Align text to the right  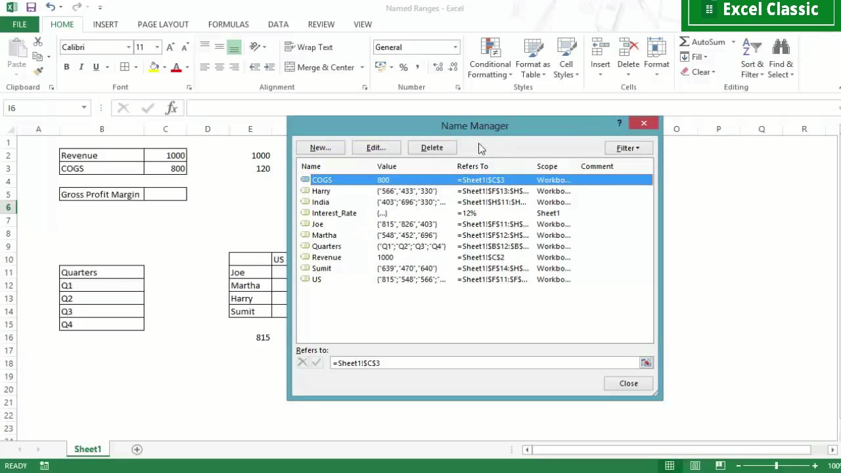[x=234, y=67]
